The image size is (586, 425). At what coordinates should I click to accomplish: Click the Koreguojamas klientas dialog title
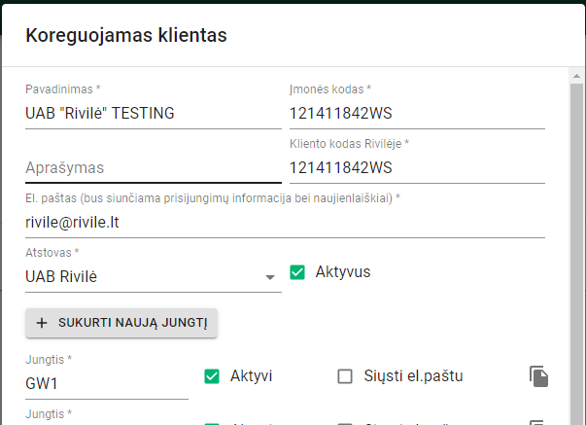126,36
